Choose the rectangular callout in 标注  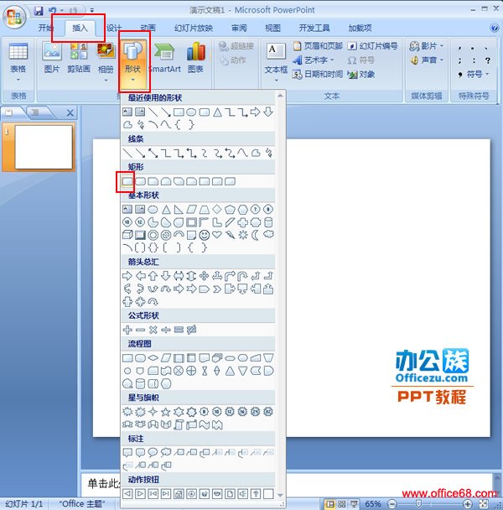(127, 452)
